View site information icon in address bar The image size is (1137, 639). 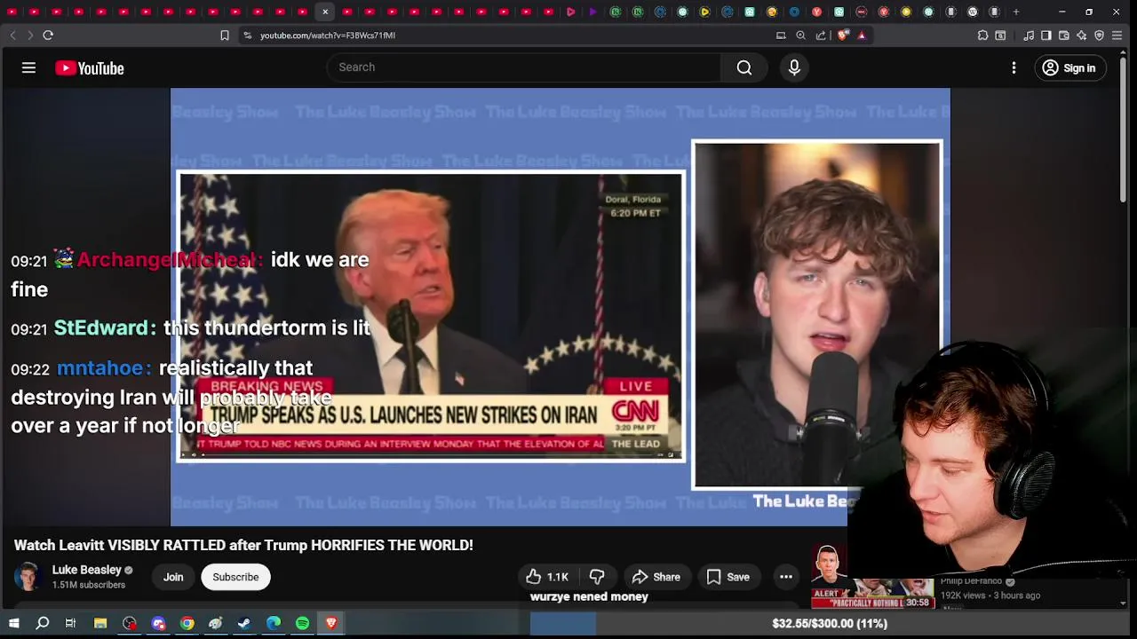click(x=248, y=35)
